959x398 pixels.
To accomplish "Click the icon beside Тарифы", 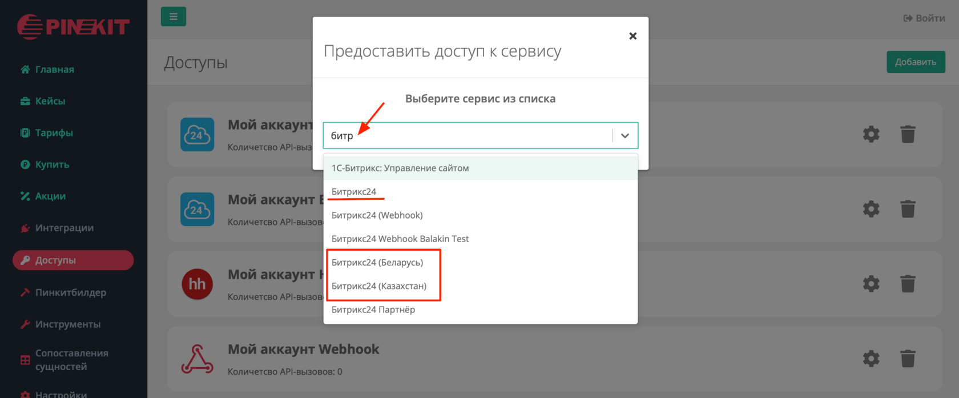I will point(25,133).
